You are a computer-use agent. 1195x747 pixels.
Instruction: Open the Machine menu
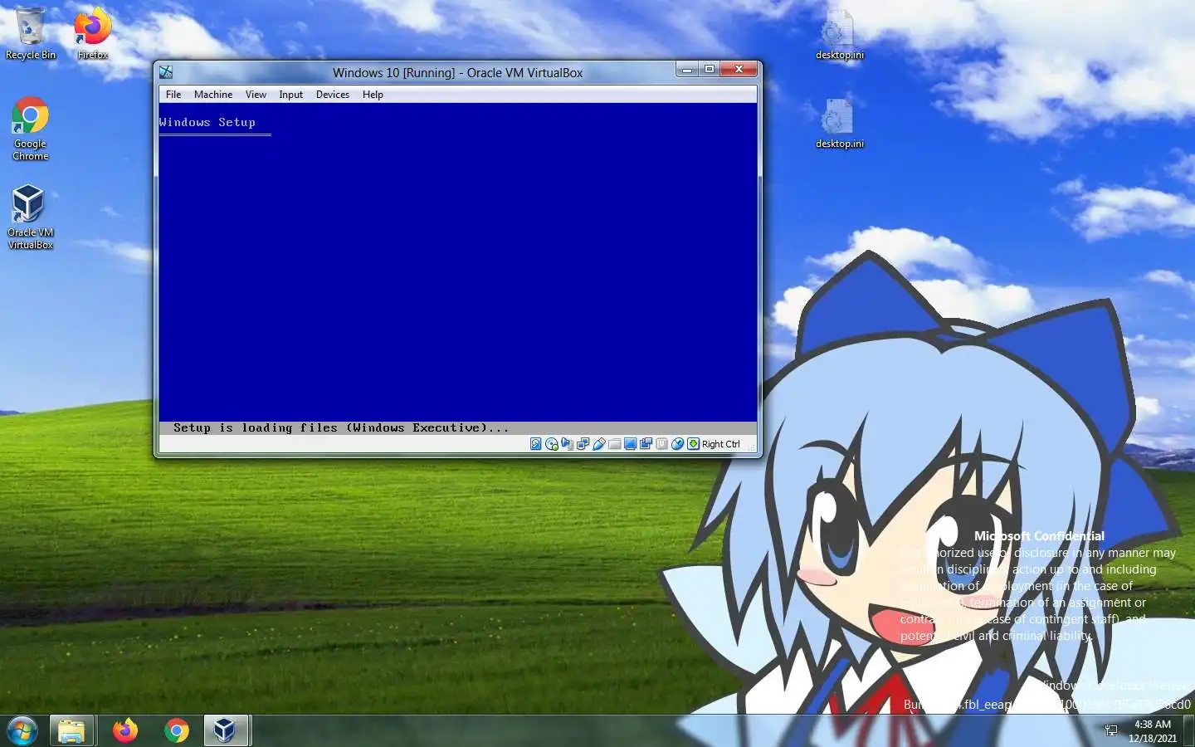(x=213, y=95)
